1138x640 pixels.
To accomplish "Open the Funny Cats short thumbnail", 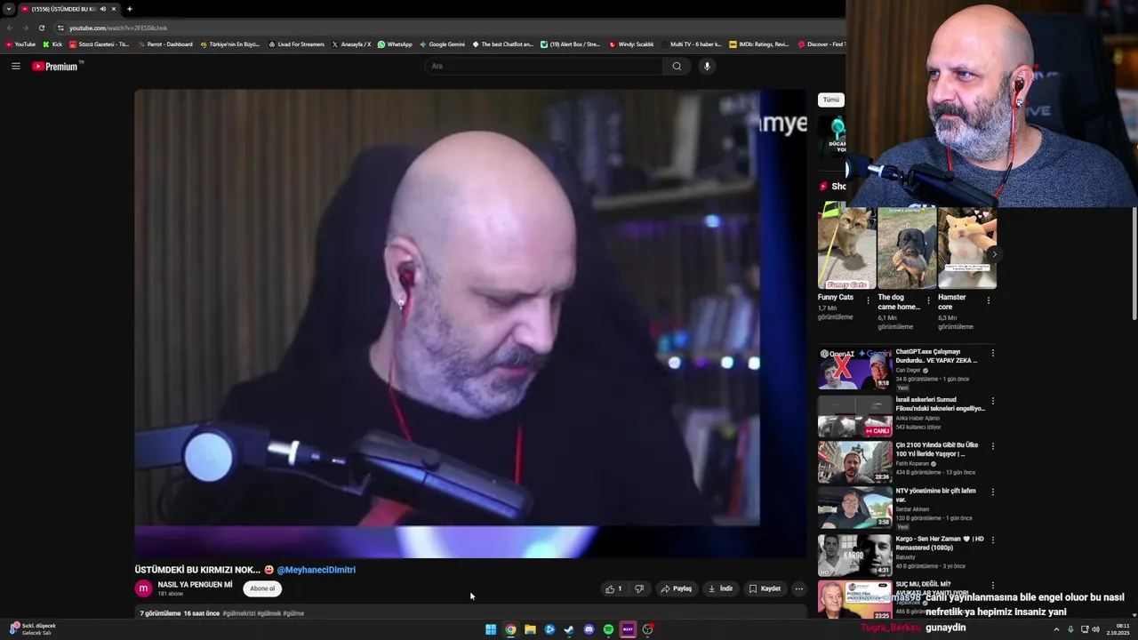I will click(846, 248).
